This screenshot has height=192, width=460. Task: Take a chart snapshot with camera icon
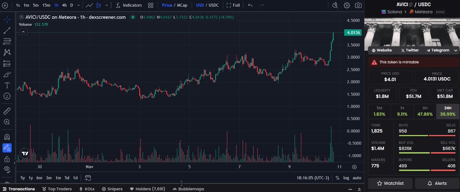coord(358,5)
